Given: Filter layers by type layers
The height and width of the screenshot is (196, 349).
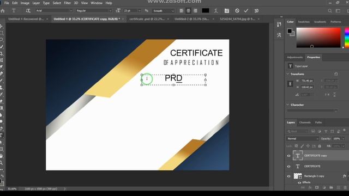Looking at the screenshot, I should coord(326,131).
